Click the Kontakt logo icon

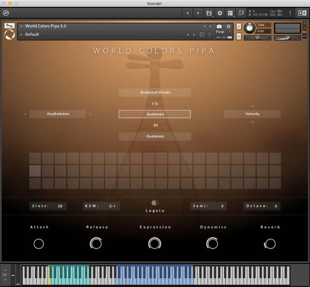[6, 13]
